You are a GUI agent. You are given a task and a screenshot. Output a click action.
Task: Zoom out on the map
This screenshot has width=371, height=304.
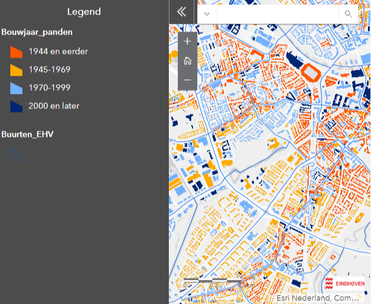click(x=187, y=80)
